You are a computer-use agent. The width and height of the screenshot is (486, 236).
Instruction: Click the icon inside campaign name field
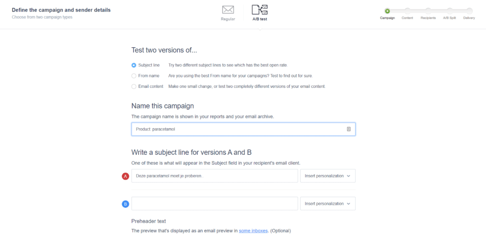click(349, 129)
